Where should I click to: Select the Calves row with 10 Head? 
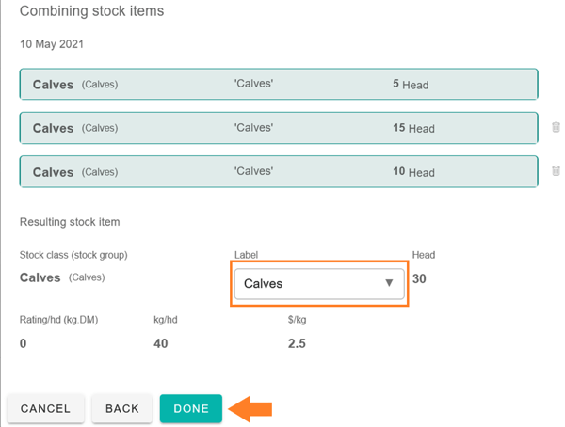pos(278,172)
